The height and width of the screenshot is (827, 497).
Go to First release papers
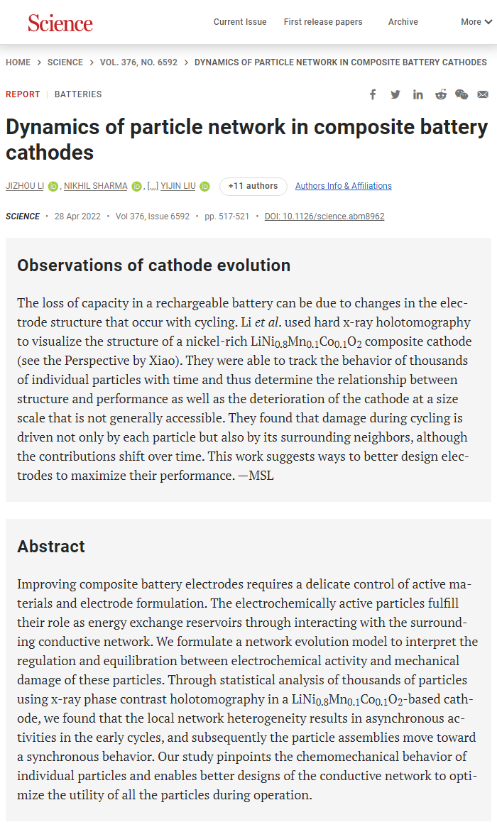point(323,22)
